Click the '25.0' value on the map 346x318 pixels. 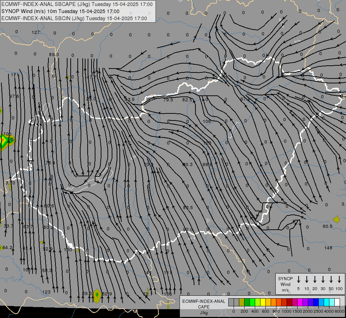coord(91,99)
